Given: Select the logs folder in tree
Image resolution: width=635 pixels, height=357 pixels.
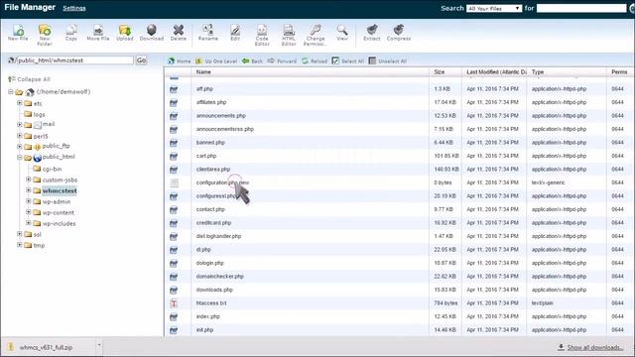Looking at the screenshot, I should click(x=40, y=115).
